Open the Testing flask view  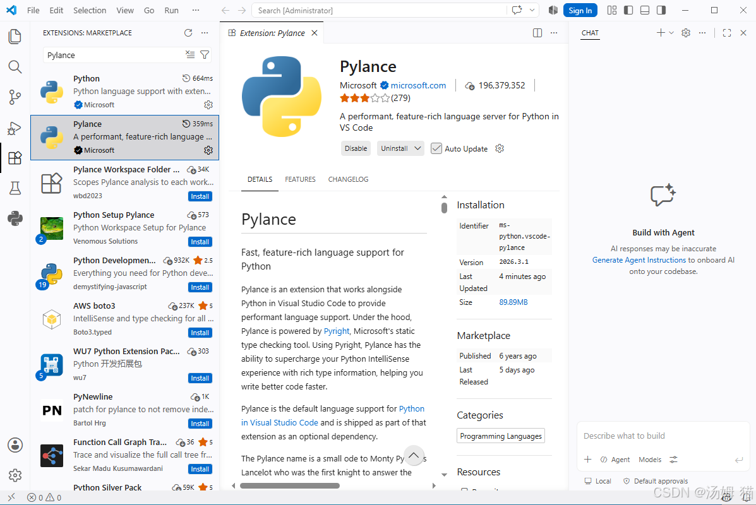15,188
